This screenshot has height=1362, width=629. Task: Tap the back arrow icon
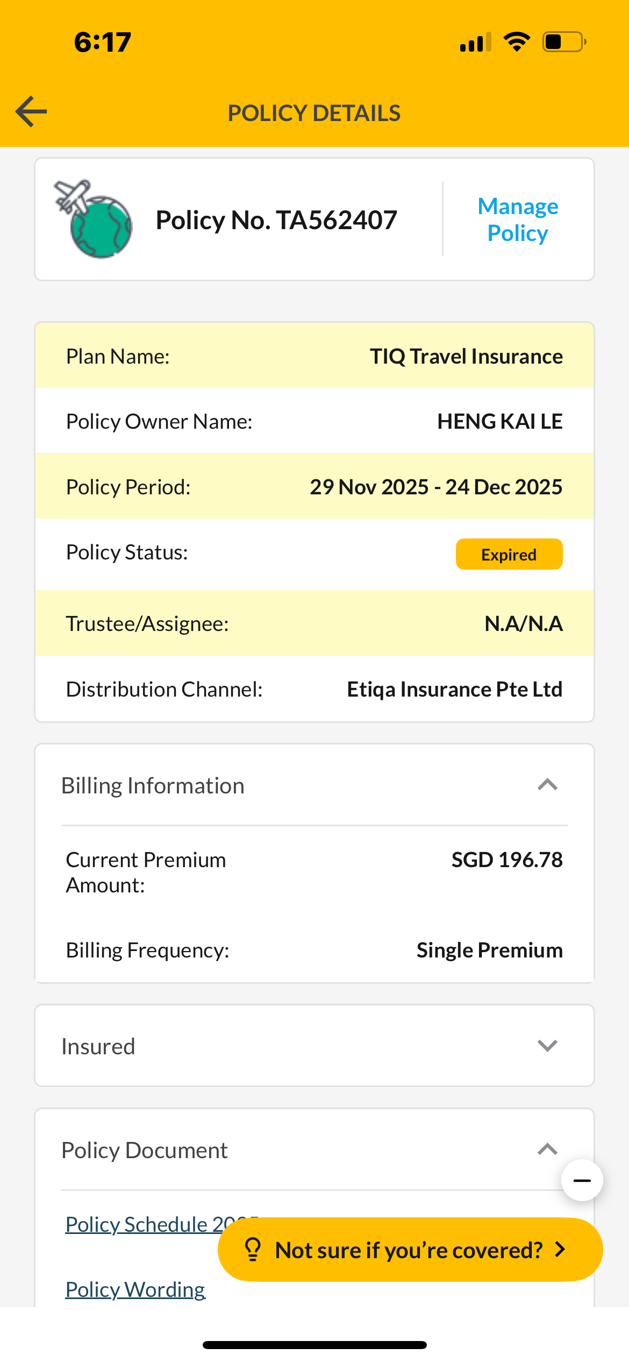(31, 112)
